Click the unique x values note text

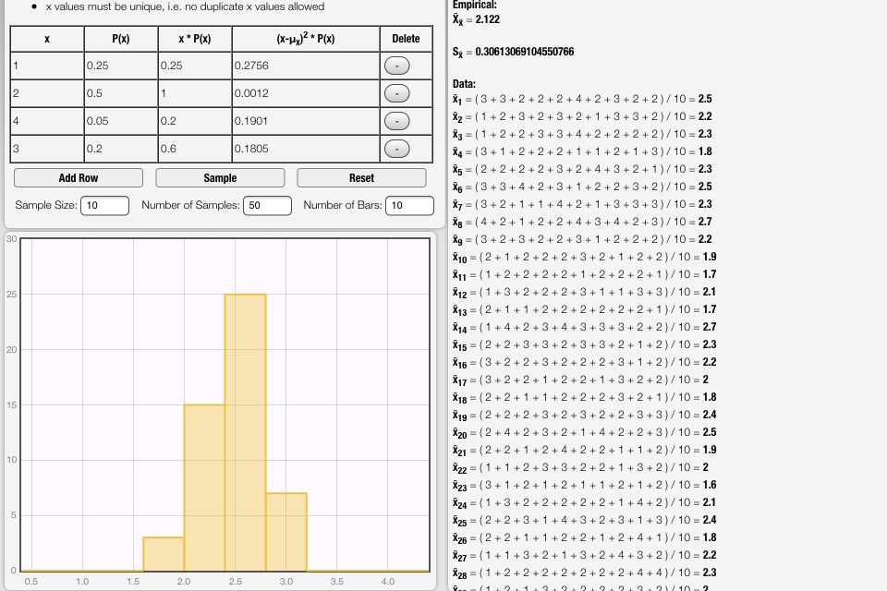tap(185, 6)
